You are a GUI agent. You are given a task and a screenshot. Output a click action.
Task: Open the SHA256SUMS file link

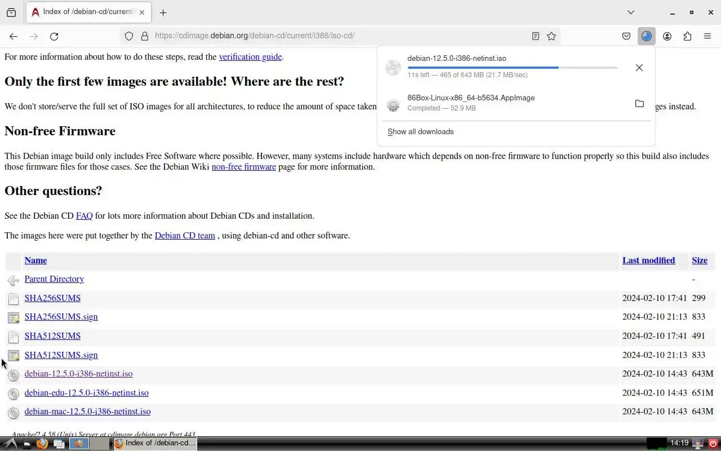[52, 298]
